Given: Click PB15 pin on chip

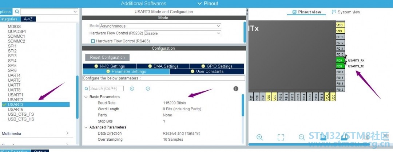Looking at the screenshot, I should (340, 72).
